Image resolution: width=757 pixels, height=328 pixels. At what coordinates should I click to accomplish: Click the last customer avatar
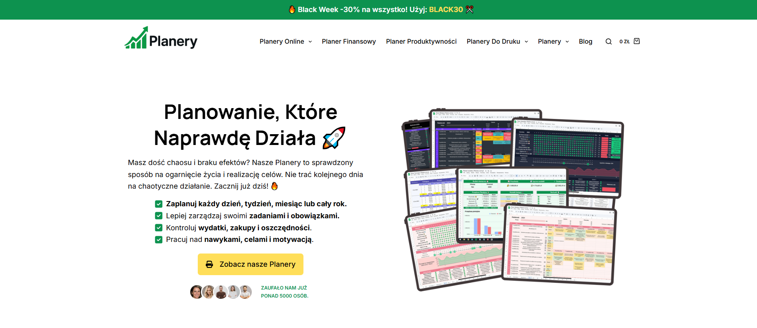(x=245, y=292)
